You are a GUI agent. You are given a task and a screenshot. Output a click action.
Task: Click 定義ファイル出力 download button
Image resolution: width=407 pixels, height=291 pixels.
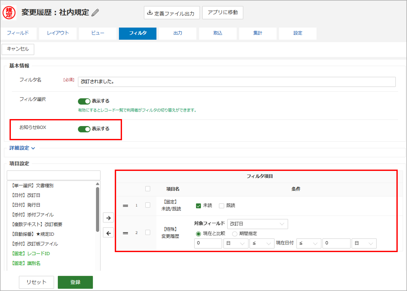(x=172, y=13)
